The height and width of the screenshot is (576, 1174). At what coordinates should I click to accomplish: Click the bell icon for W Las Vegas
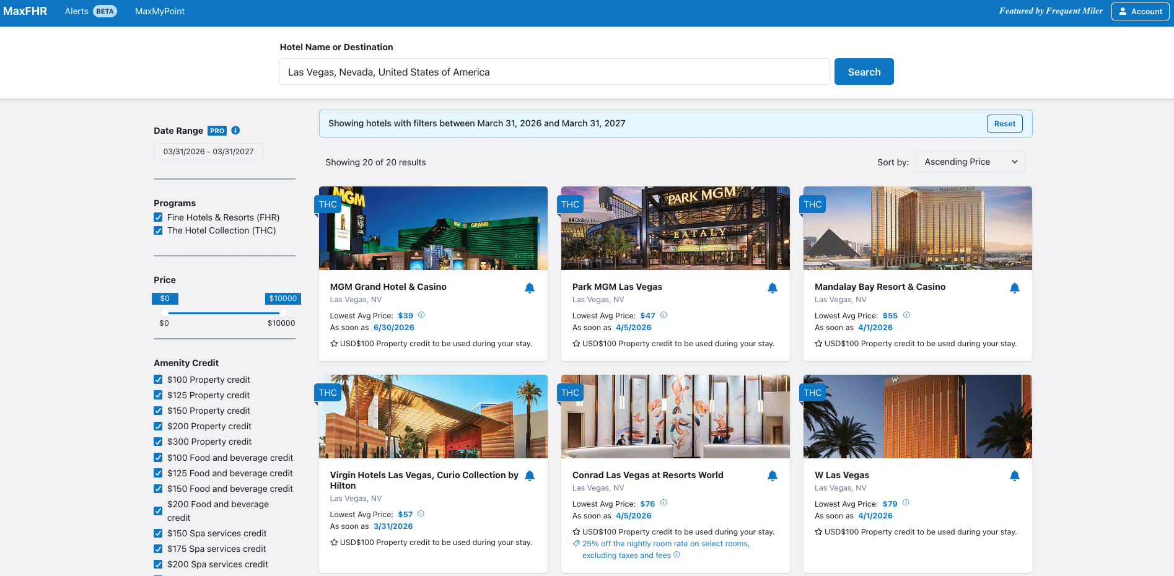[x=1014, y=476]
